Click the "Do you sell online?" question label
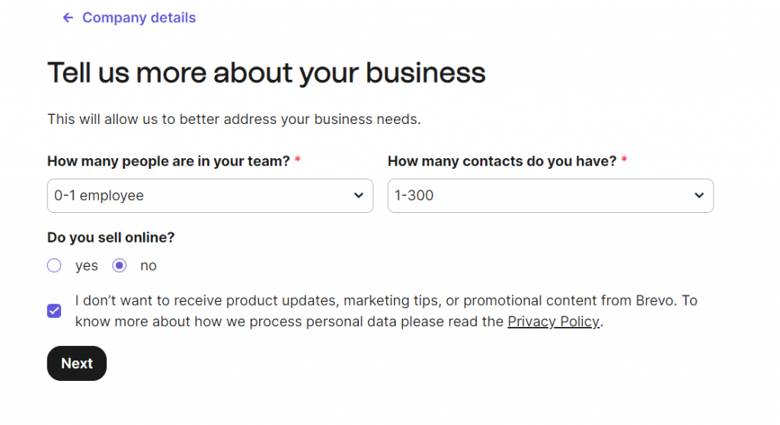Viewport: 780px width, 425px height. tap(111, 237)
